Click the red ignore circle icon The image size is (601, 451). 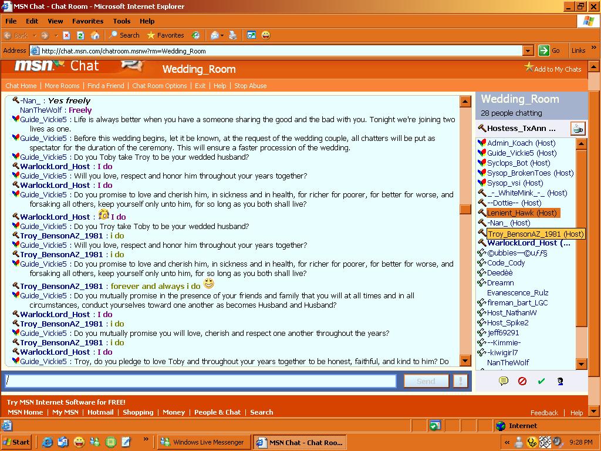click(522, 381)
